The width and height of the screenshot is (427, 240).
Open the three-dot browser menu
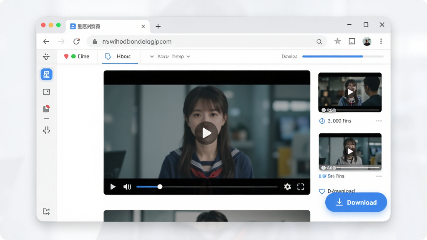(x=381, y=41)
